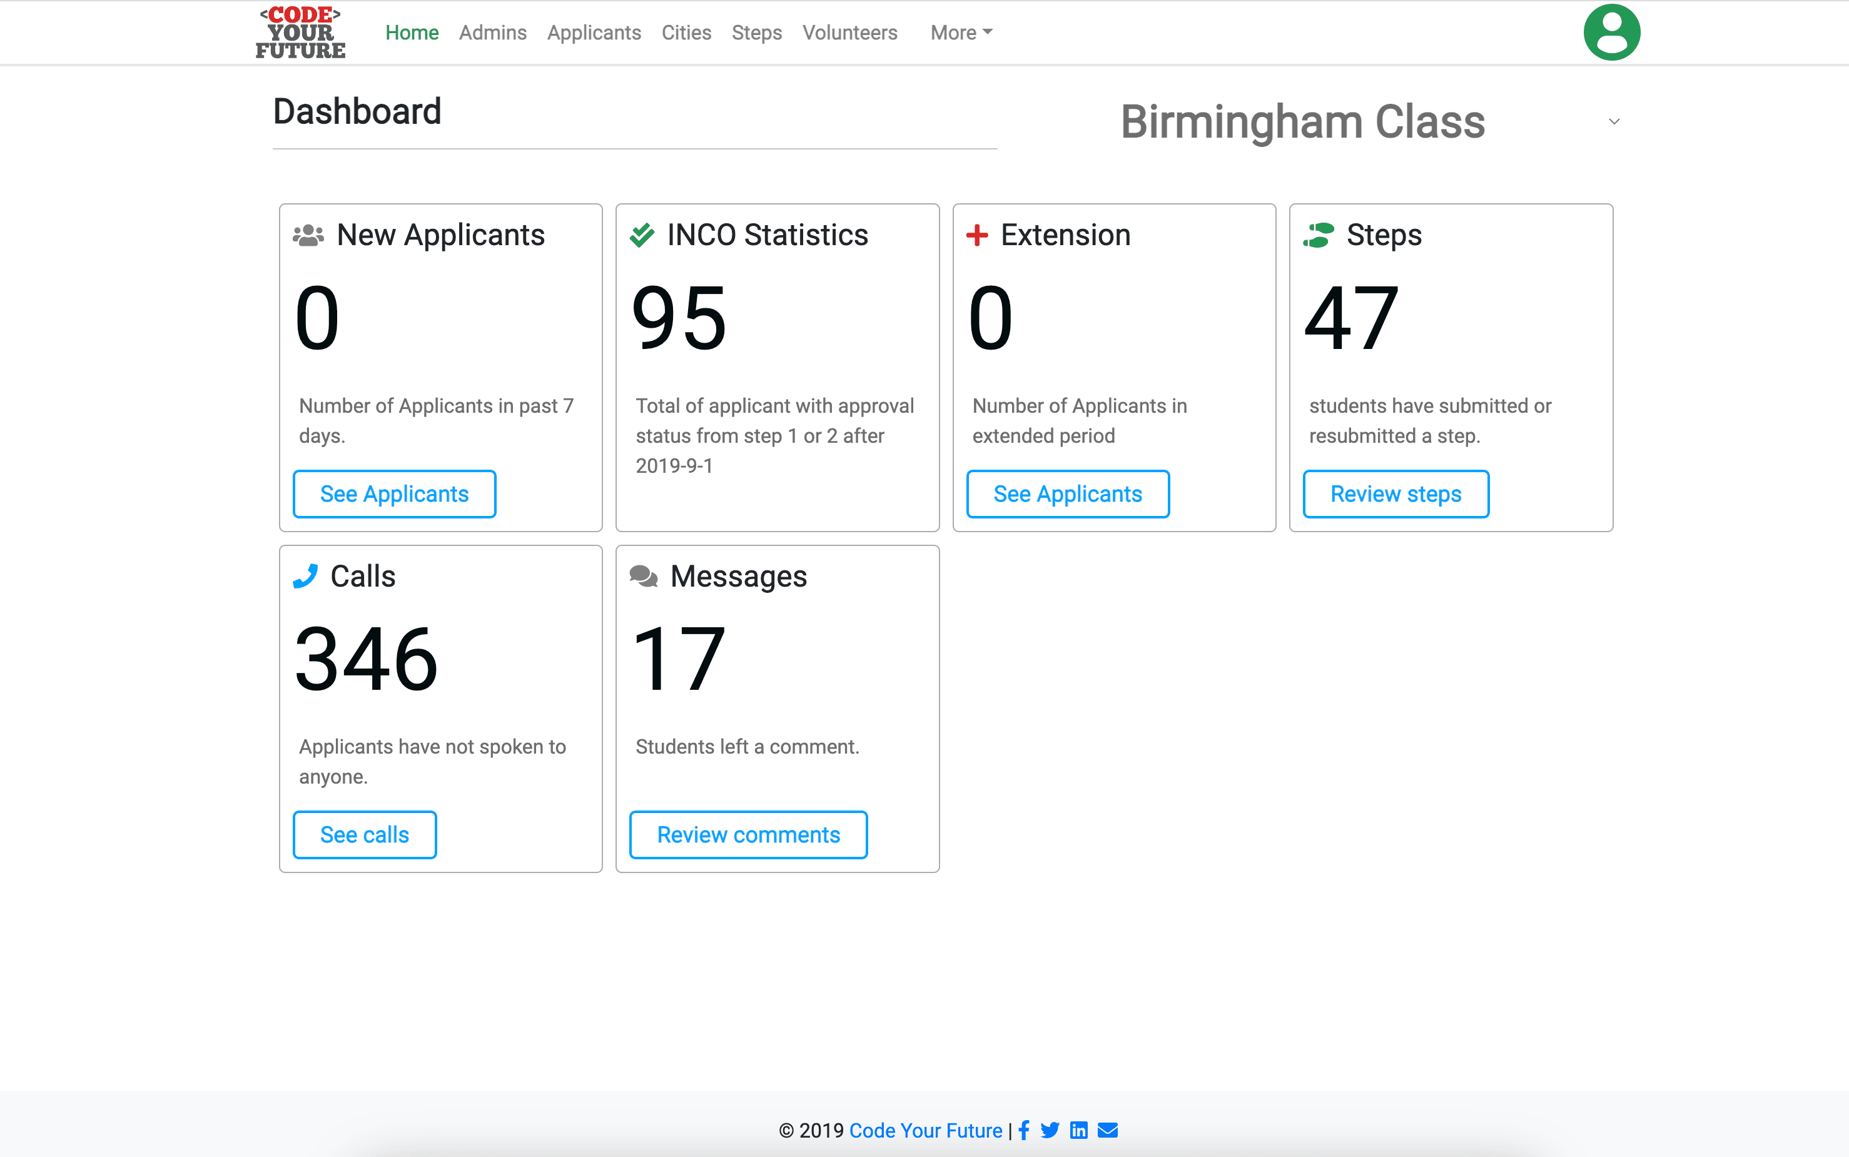Click the number 17 in Messages card
Viewport: 1849px width, 1157px height.
pyautogui.click(x=679, y=659)
